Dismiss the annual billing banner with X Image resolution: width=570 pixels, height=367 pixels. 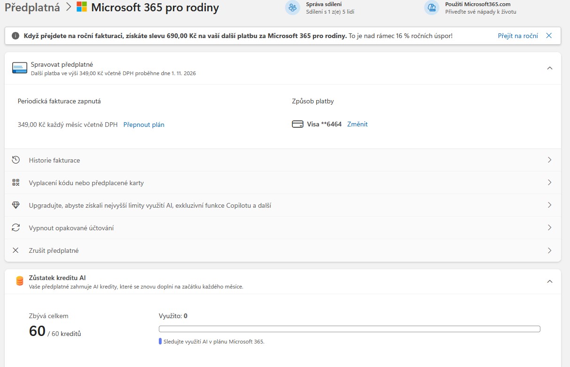coord(549,36)
